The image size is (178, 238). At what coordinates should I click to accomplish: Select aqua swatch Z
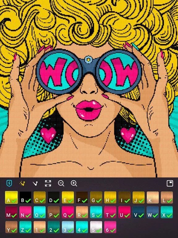[x=25, y=227]
